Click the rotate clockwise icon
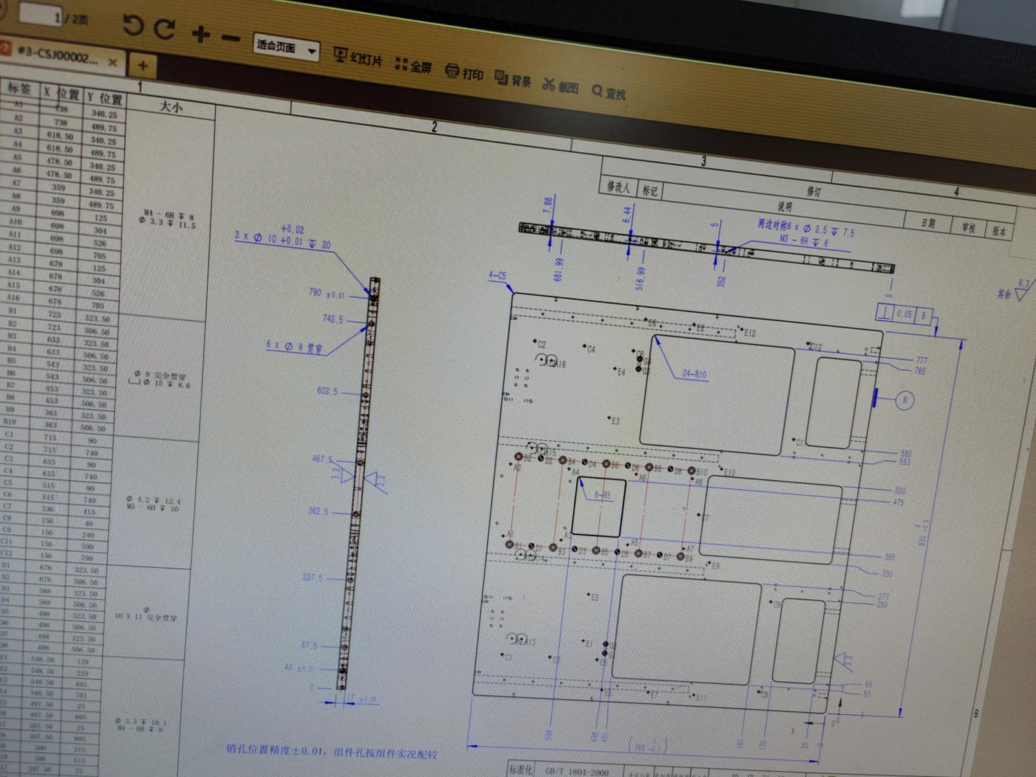The image size is (1036, 777). pyautogui.click(x=164, y=29)
